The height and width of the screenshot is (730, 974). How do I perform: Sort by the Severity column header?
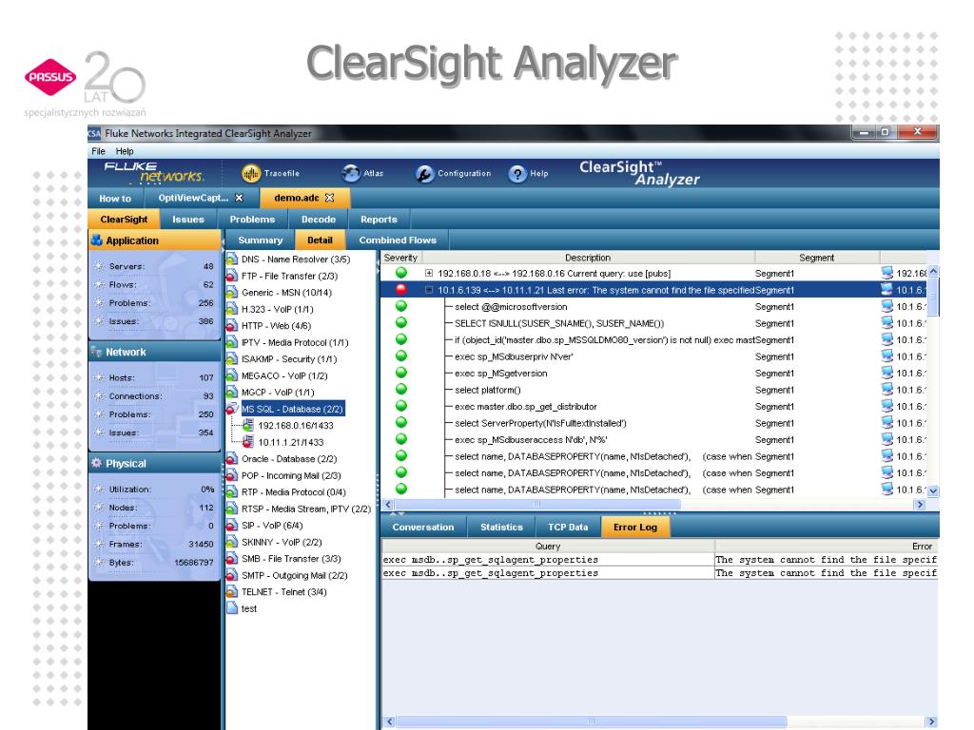point(400,258)
